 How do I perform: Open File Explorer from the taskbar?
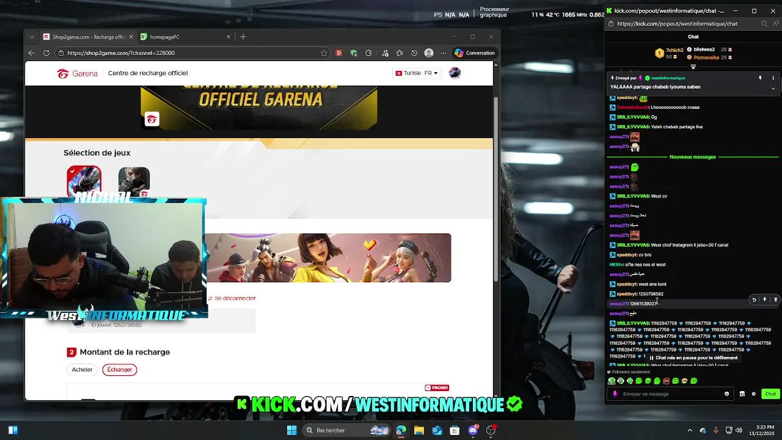(x=419, y=430)
